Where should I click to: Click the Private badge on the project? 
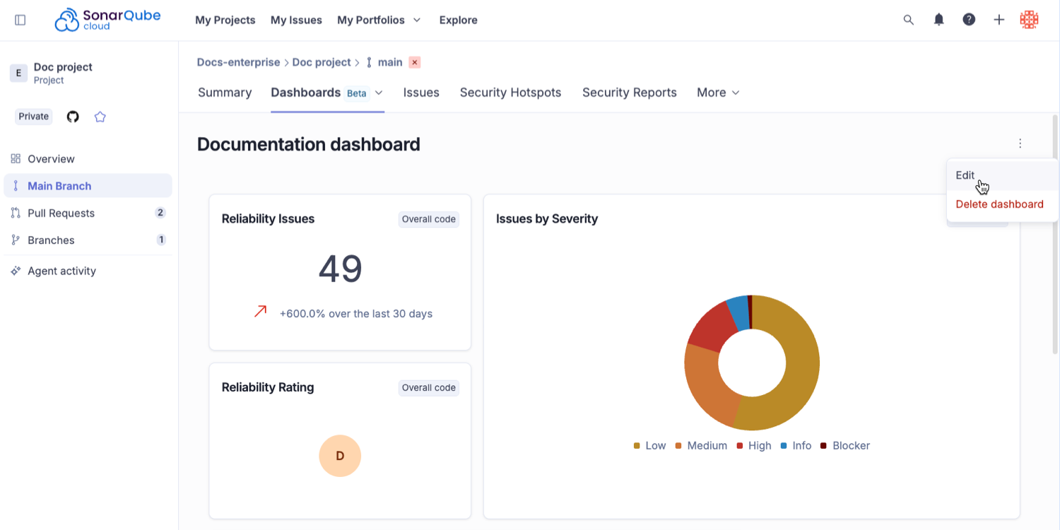[x=33, y=116]
